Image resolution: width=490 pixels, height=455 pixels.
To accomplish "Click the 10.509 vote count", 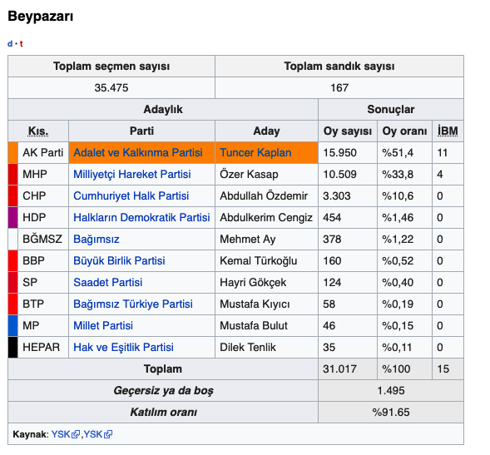I will (339, 174).
